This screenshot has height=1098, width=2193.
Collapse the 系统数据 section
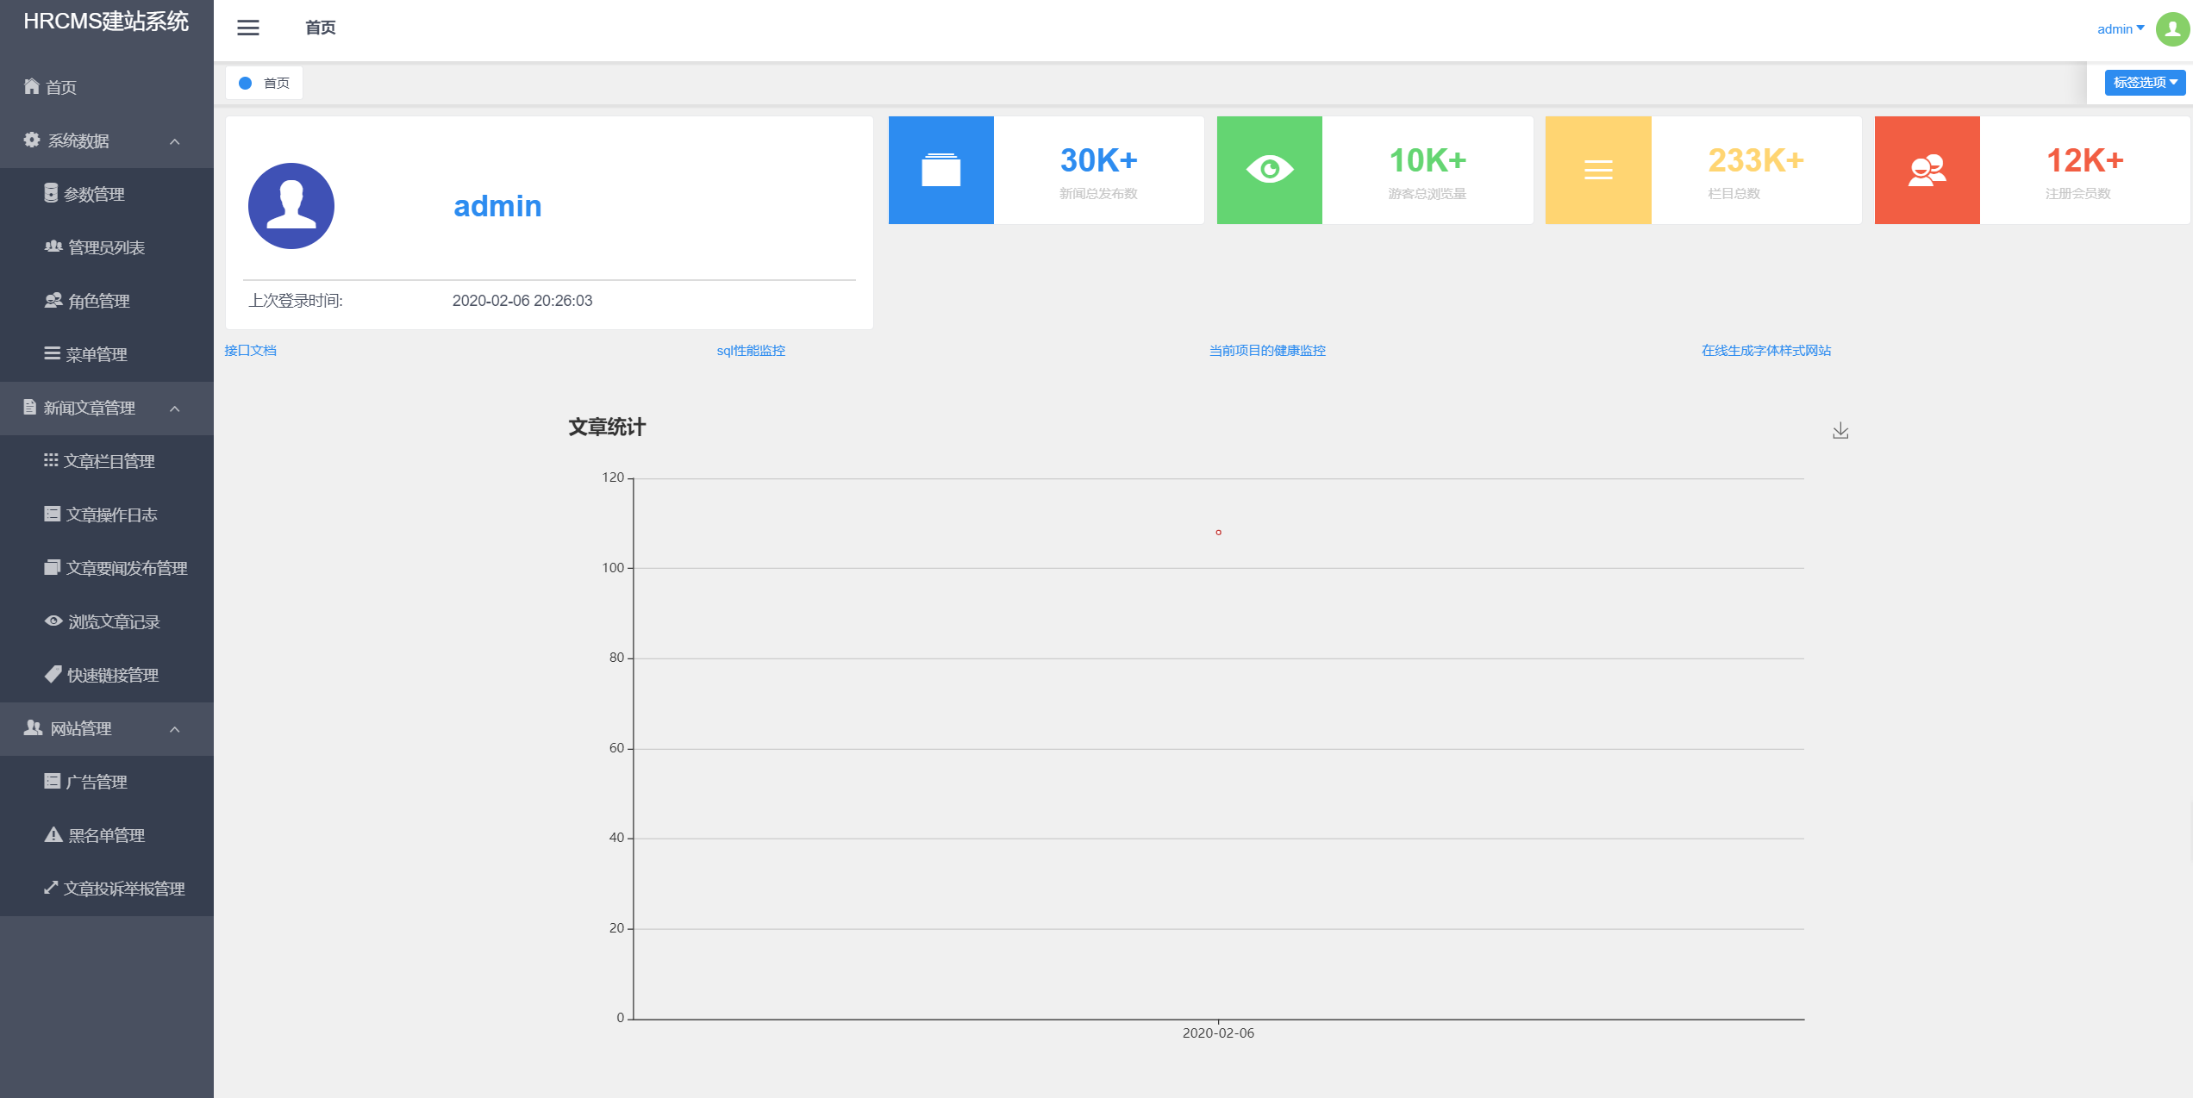tap(176, 140)
